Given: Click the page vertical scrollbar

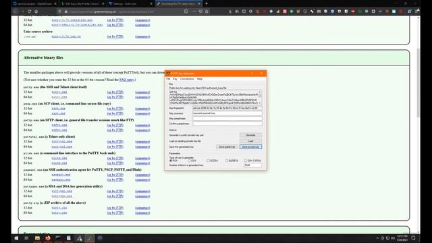Looking at the screenshot, I should coord(418,82).
